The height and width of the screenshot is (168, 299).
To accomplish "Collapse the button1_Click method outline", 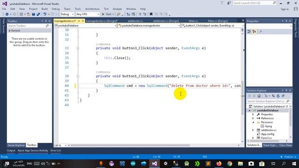I will 78,76.
